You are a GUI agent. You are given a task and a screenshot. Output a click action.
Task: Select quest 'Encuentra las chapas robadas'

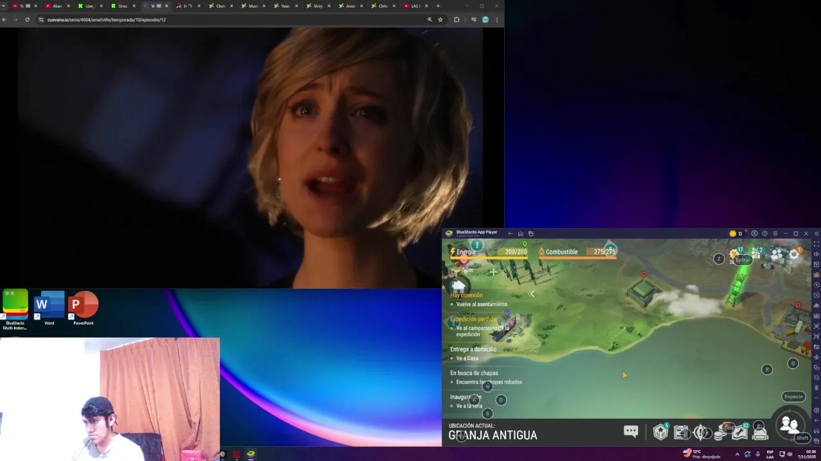coord(489,382)
